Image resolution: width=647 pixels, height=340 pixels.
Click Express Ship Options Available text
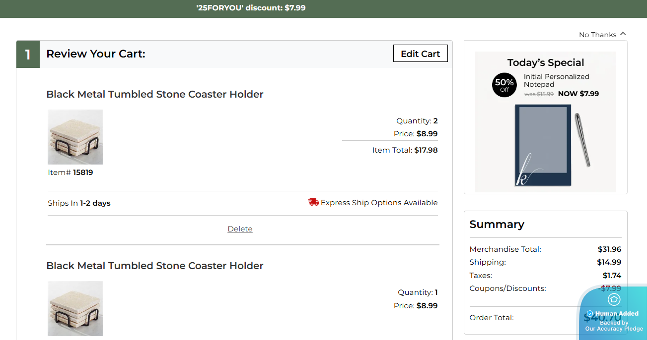(x=379, y=203)
